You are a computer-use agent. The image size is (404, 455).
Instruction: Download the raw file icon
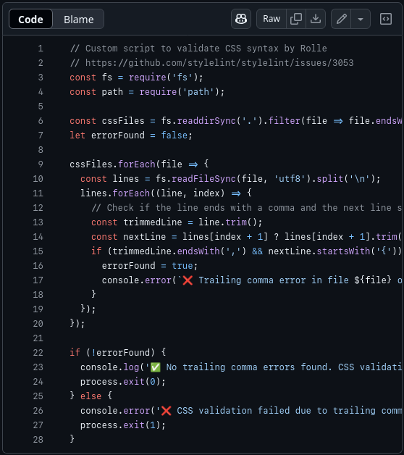316,19
